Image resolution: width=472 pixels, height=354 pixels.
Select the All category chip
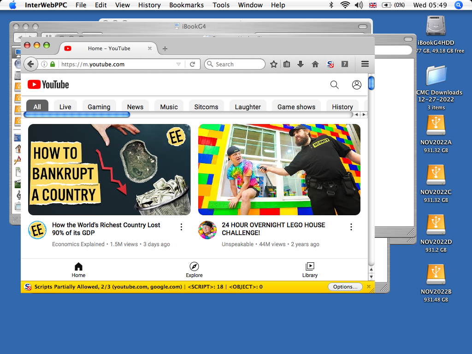click(37, 106)
